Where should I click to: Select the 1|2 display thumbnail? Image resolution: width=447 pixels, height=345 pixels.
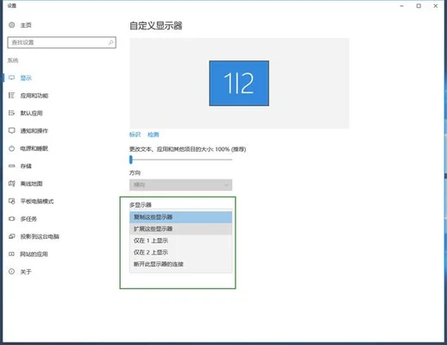point(239,83)
